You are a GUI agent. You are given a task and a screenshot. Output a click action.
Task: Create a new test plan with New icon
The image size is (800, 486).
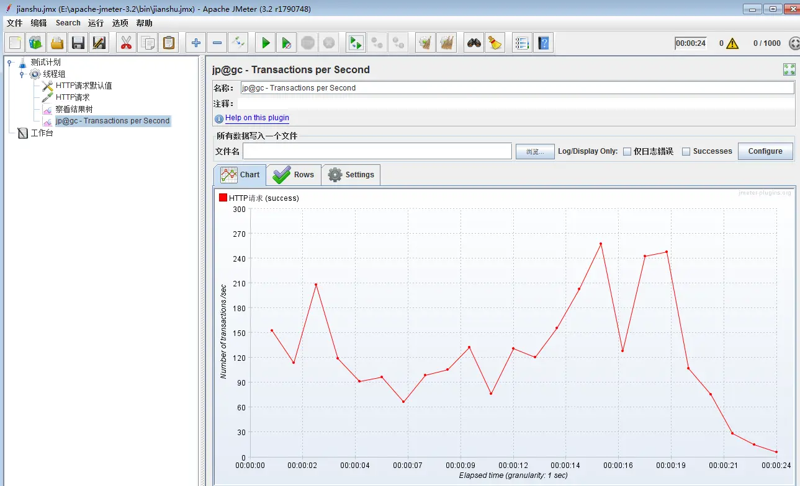point(16,43)
